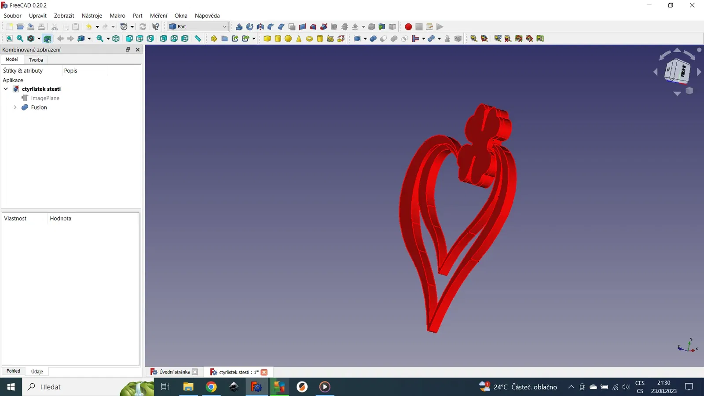Click the Refresh recompute icon
This screenshot has width=704, height=396.
pyautogui.click(x=143, y=27)
